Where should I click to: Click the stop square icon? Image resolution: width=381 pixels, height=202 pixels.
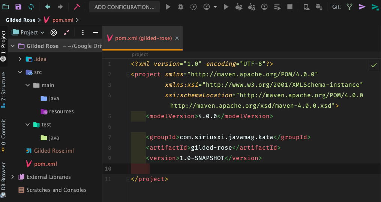pos(289,7)
